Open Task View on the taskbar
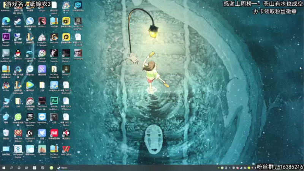Image resolution: width=304 pixels, height=171 pixels. click(x=27, y=168)
